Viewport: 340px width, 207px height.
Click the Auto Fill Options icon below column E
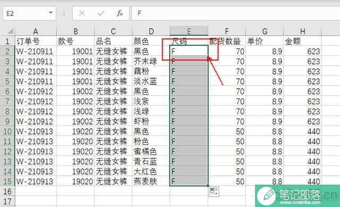pos(214,192)
